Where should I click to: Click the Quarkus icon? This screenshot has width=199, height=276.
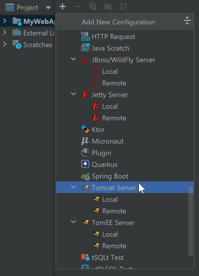coord(85,164)
